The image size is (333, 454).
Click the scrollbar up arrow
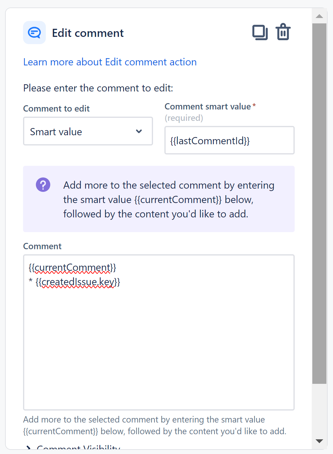click(x=319, y=16)
